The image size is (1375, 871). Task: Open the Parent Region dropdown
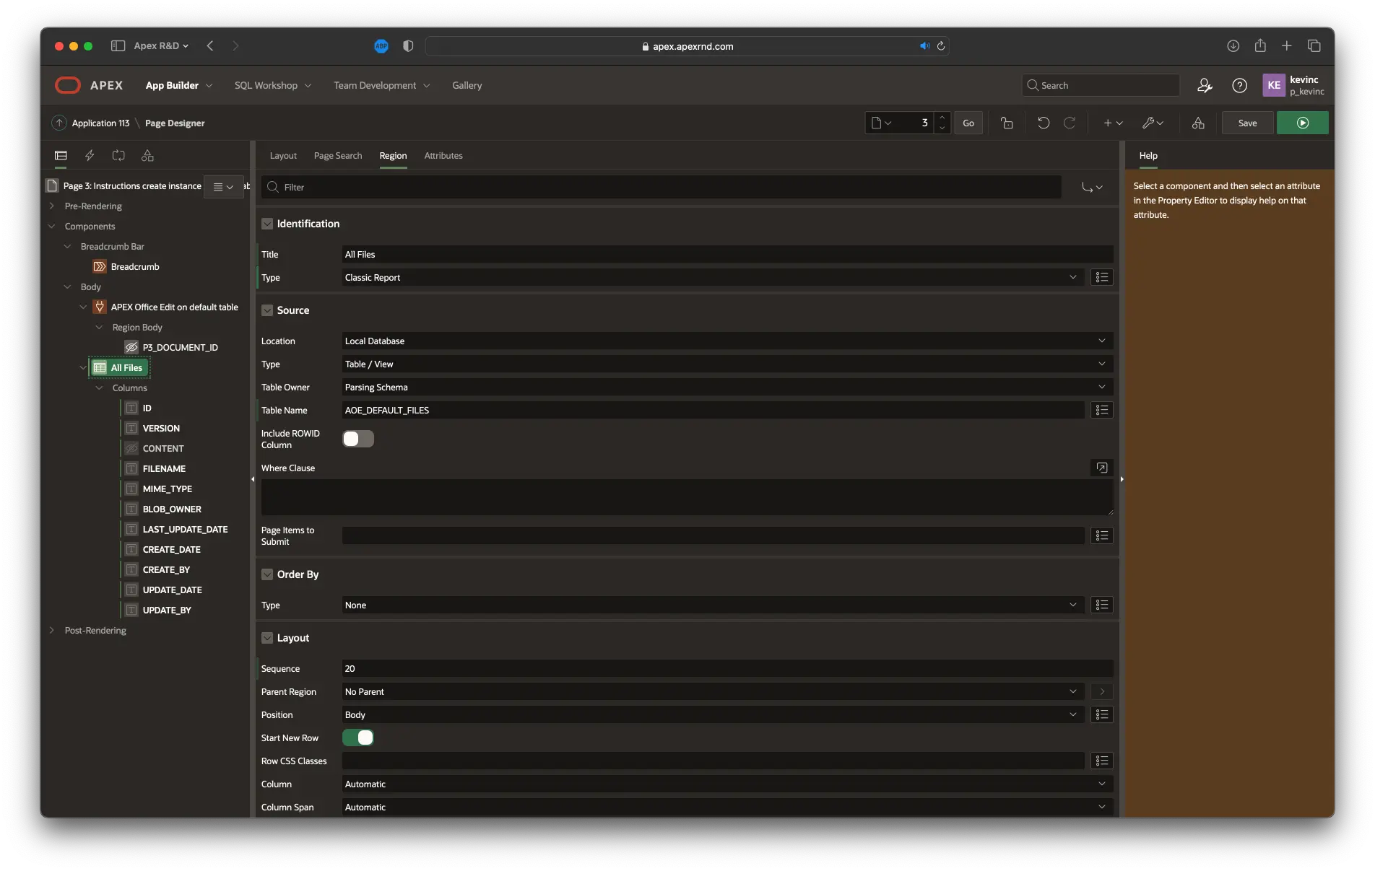pos(713,691)
